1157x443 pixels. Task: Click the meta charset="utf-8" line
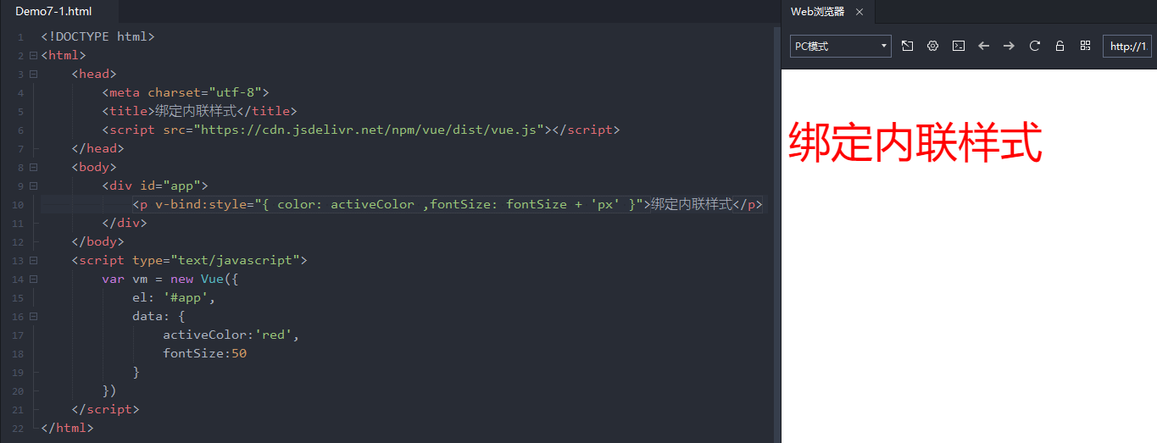click(x=186, y=92)
